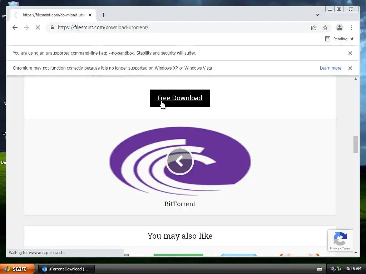Click the lock icon in address bar
Screen dimensions: 366x274
coord(52,27)
